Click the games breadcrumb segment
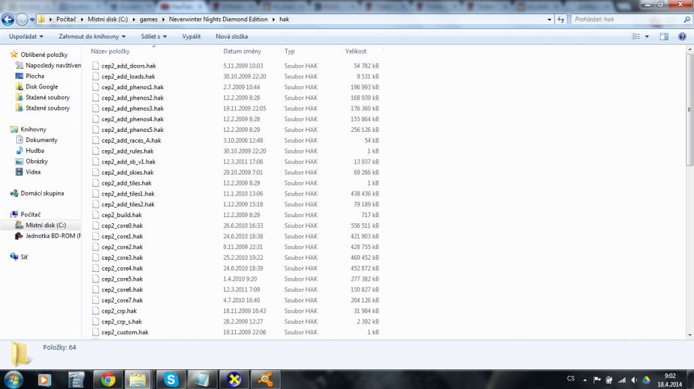The width and height of the screenshot is (694, 389). point(148,20)
